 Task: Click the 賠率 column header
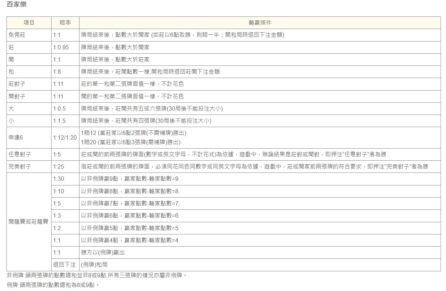[65, 23]
